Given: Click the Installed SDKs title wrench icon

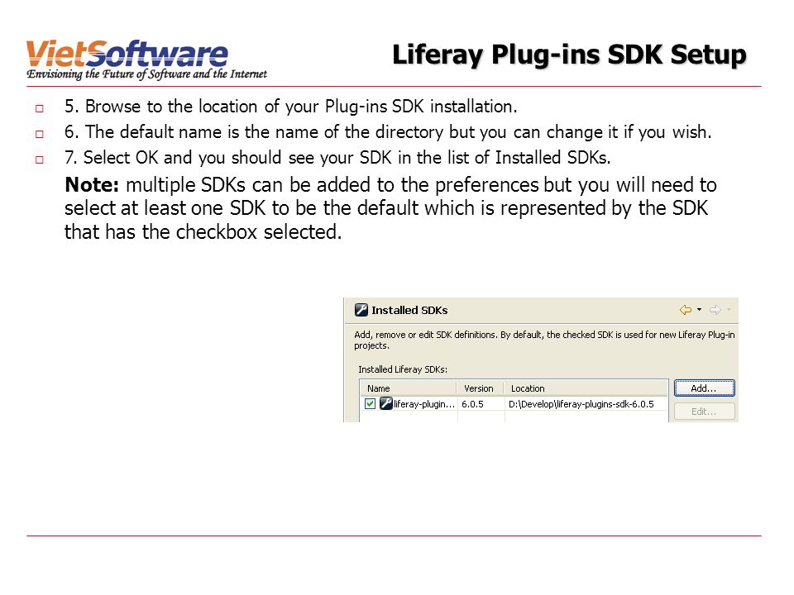Looking at the screenshot, I should pos(361,310).
